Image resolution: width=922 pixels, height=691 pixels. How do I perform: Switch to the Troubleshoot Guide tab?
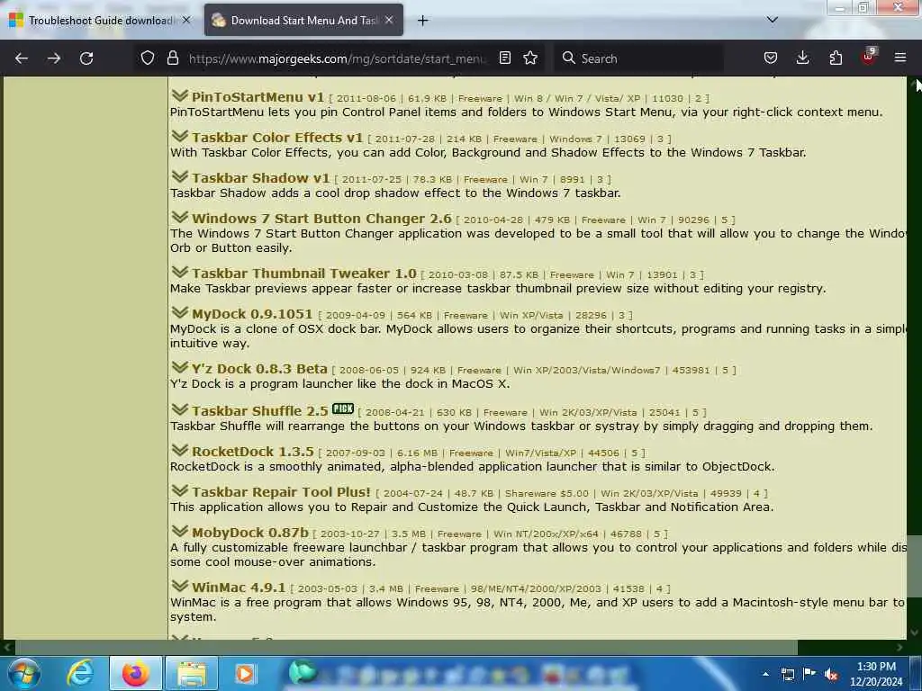pos(100,20)
